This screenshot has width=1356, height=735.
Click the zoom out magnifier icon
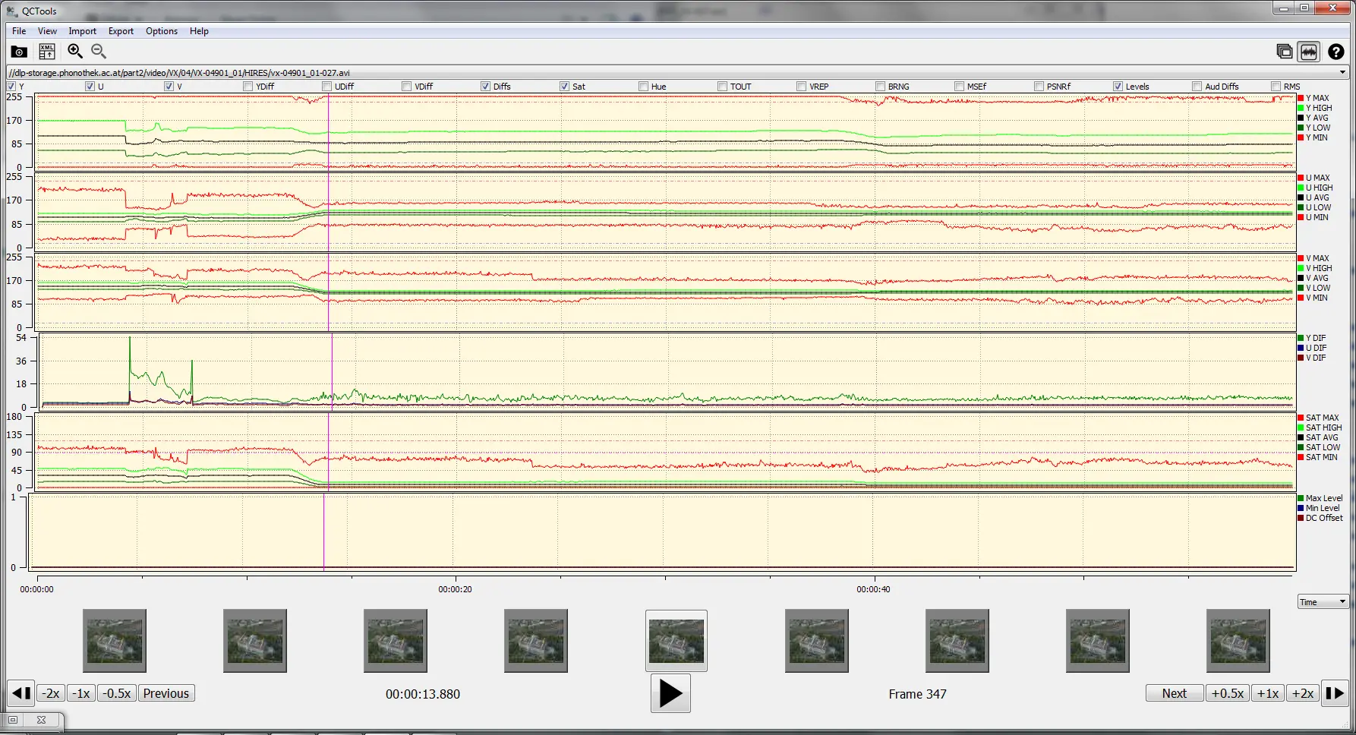click(x=99, y=52)
